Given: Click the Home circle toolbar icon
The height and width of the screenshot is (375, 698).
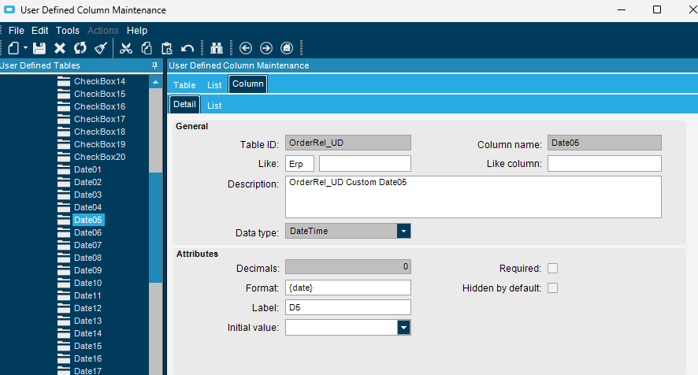Looking at the screenshot, I should pyautogui.click(x=287, y=48).
